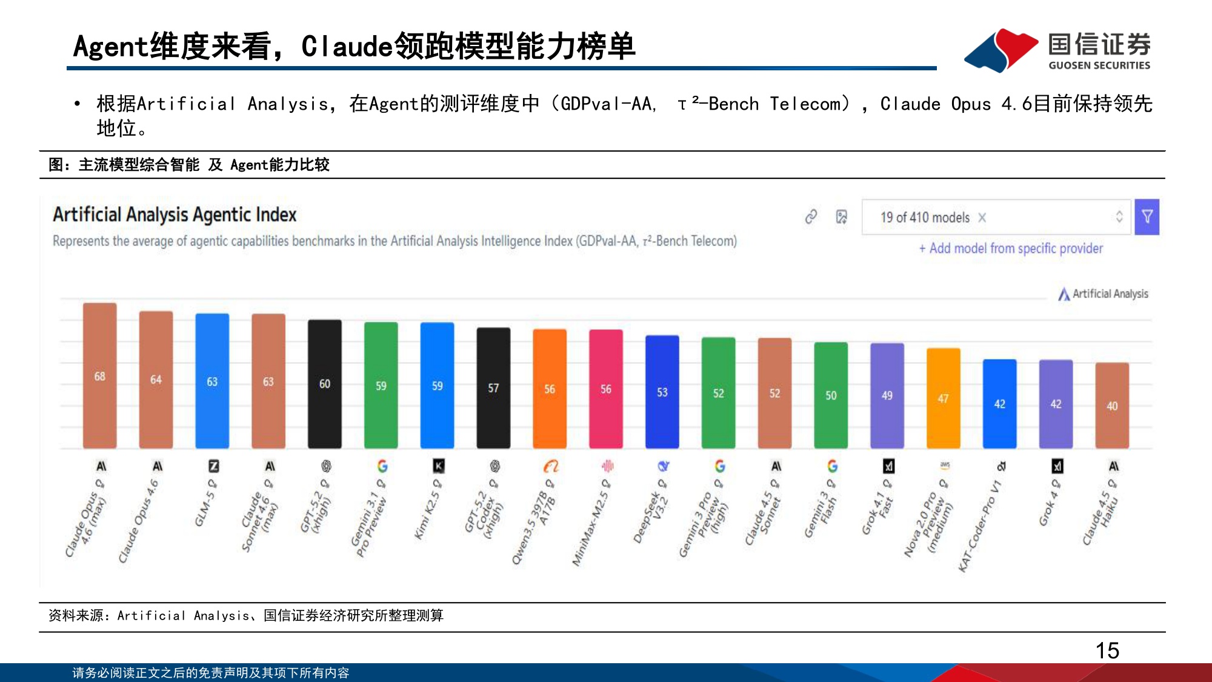This screenshot has width=1212, height=682.
Task: Click MiniMax logo under MiniMax-M2.5
Action: [607, 466]
